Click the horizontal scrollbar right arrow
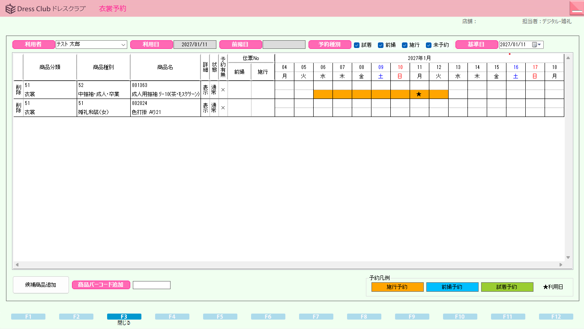 point(561,265)
